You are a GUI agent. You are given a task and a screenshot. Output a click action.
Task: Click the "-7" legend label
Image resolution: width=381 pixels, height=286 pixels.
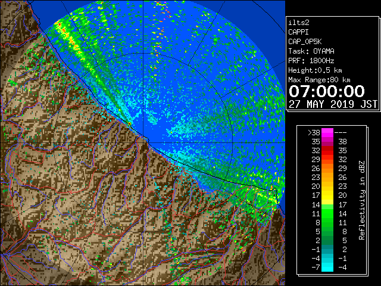tap(316, 268)
